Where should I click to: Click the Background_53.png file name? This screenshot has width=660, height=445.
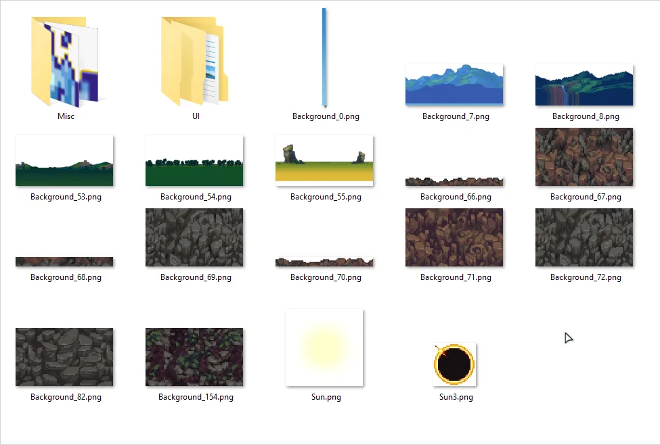click(x=66, y=197)
